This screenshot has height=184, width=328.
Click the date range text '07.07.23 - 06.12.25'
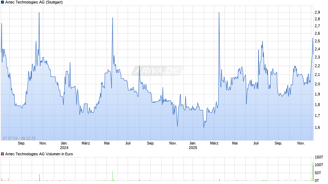pyautogui.click(x=19, y=138)
